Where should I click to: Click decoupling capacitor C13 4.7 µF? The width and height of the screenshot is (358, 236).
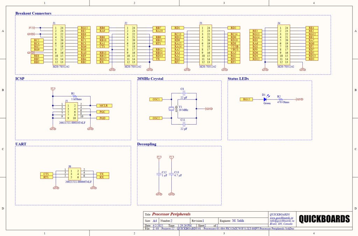coord(171,174)
